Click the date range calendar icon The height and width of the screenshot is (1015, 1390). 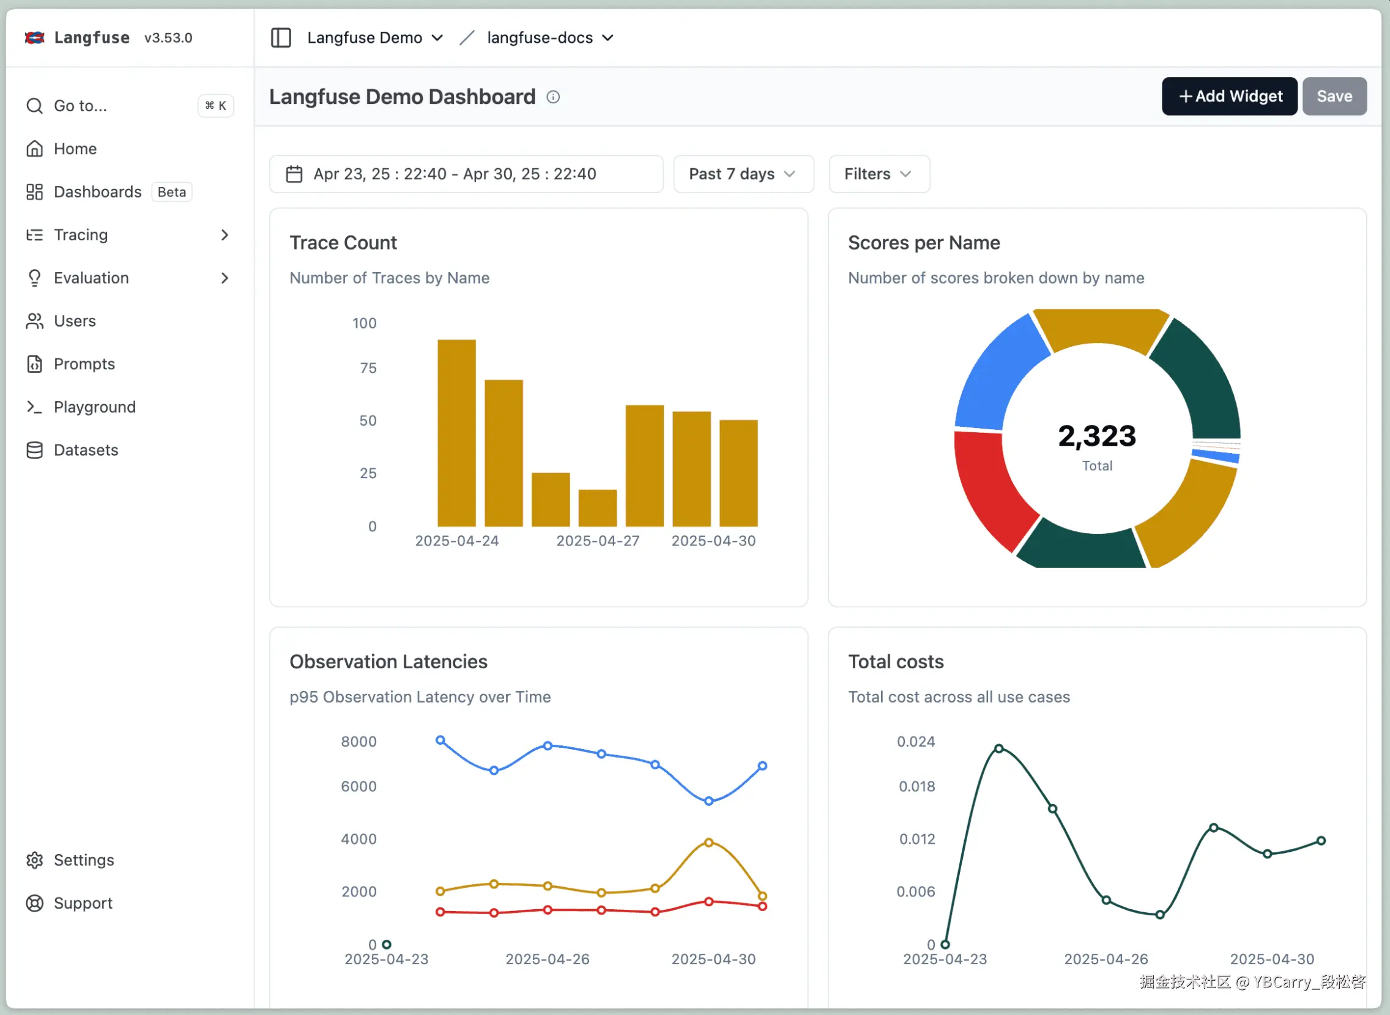(x=294, y=174)
